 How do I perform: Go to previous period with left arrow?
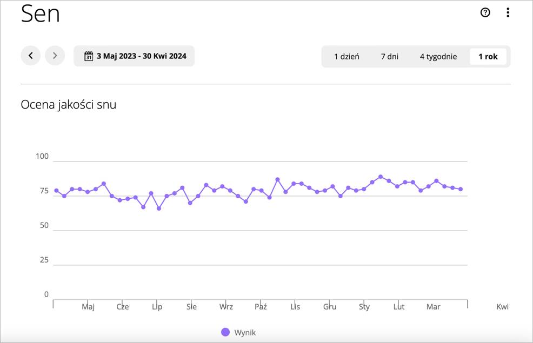tap(31, 56)
